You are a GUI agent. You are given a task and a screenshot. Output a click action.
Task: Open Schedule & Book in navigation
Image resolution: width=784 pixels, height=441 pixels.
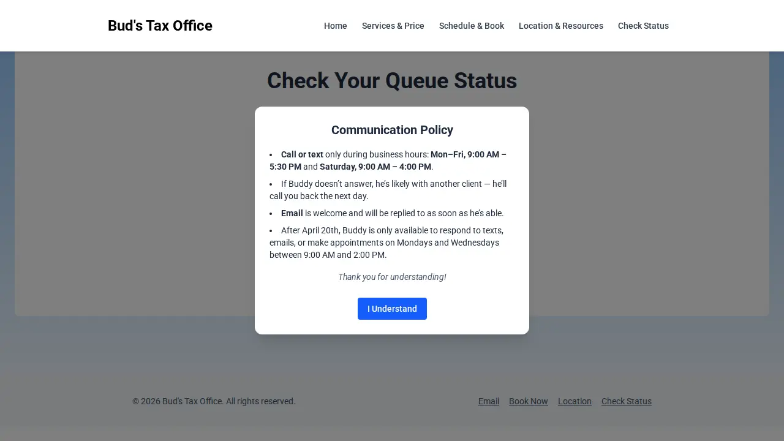coord(472,26)
